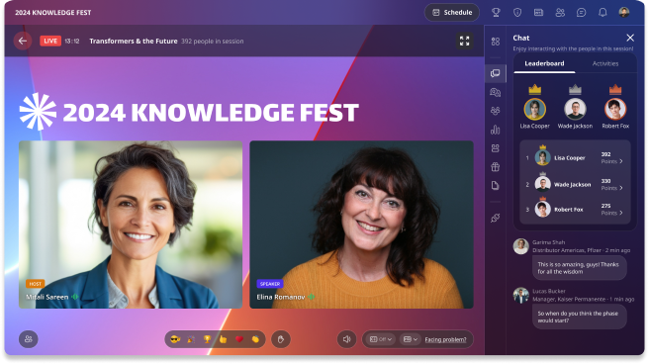This screenshot has height=364, width=649.
Task: Raise hand with the hand button
Action: (x=281, y=339)
